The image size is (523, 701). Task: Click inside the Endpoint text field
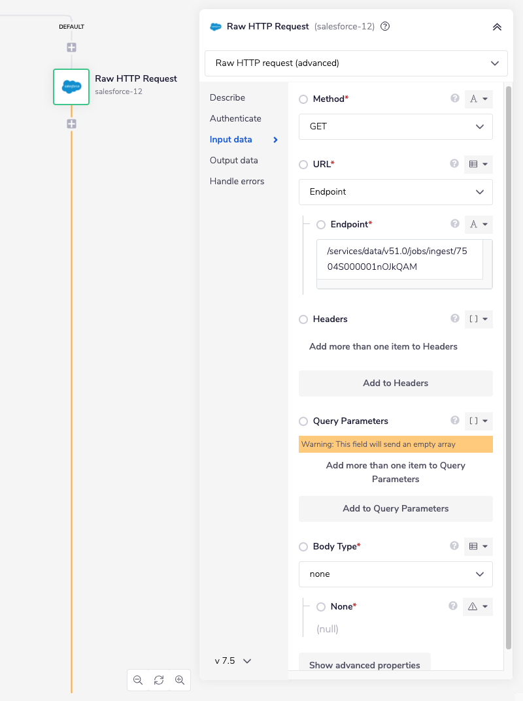pyautogui.click(x=399, y=259)
